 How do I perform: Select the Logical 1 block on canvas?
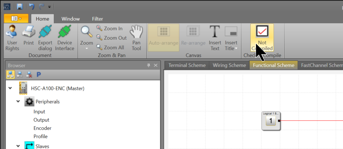coord(271,121)
